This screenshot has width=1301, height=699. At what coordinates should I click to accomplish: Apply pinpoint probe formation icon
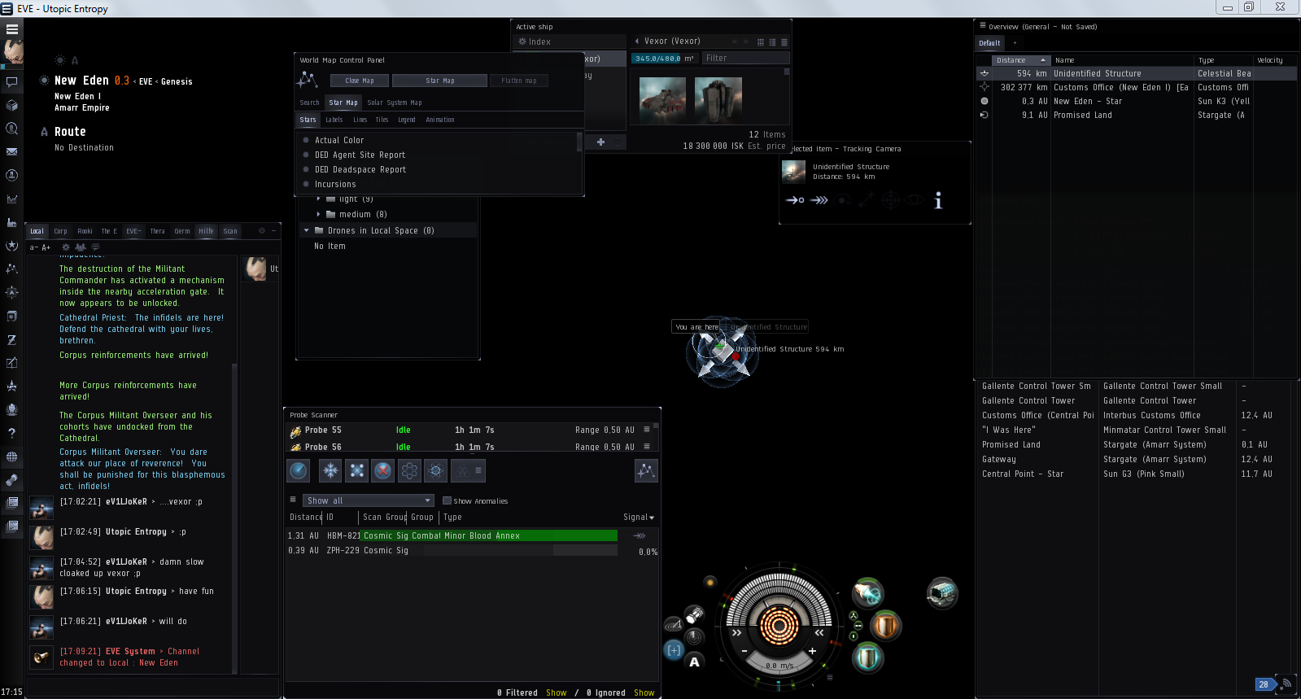tap(436, 470)
